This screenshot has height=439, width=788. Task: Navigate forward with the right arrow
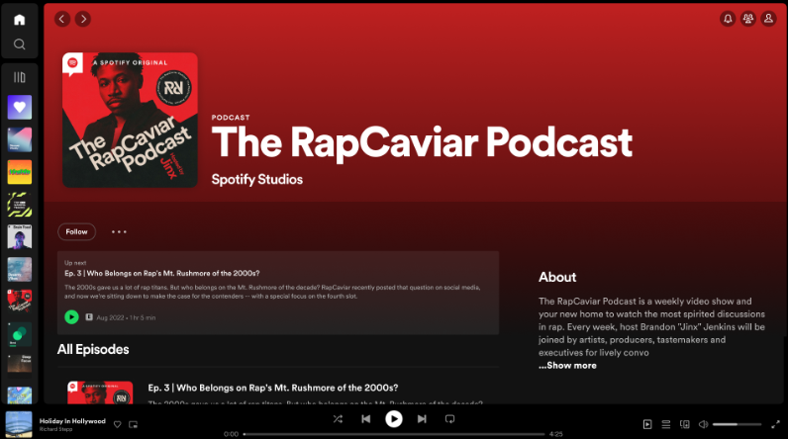point(83,19)
